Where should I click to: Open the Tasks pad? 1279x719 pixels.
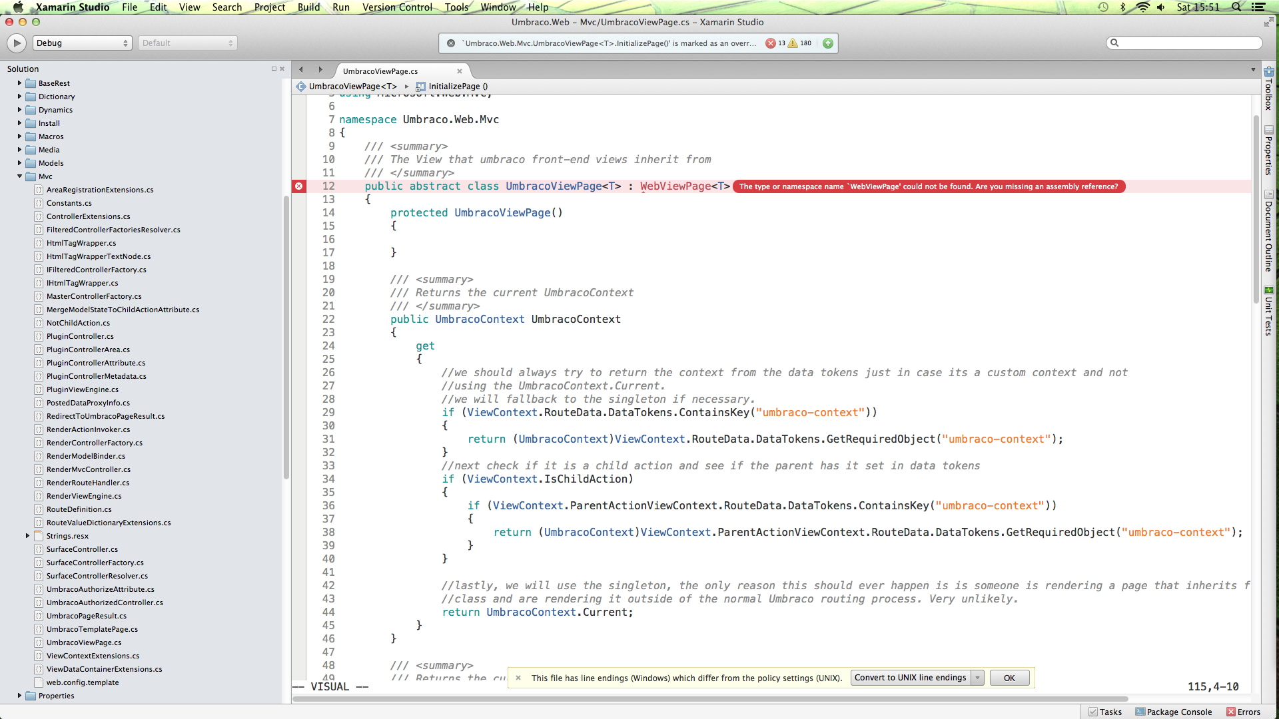tap(1105, 712)
